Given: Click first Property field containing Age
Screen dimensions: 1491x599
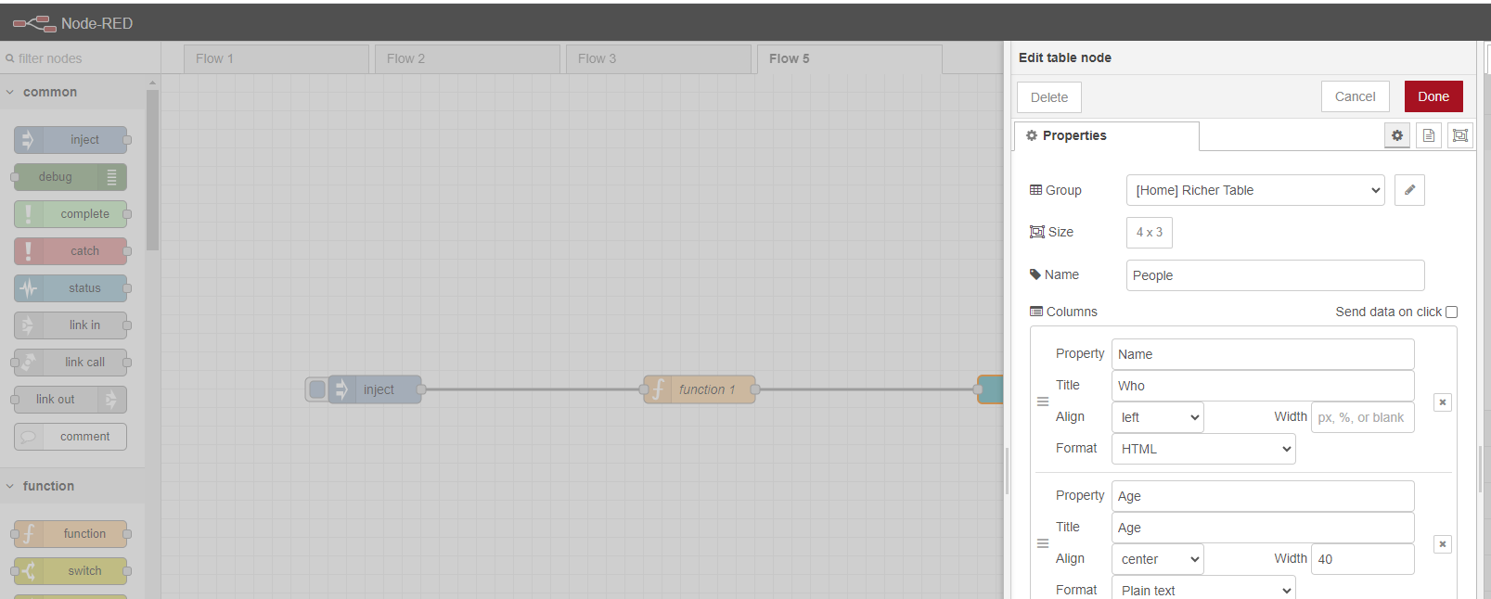Looking at the screenshot, I should [1263, 496].
